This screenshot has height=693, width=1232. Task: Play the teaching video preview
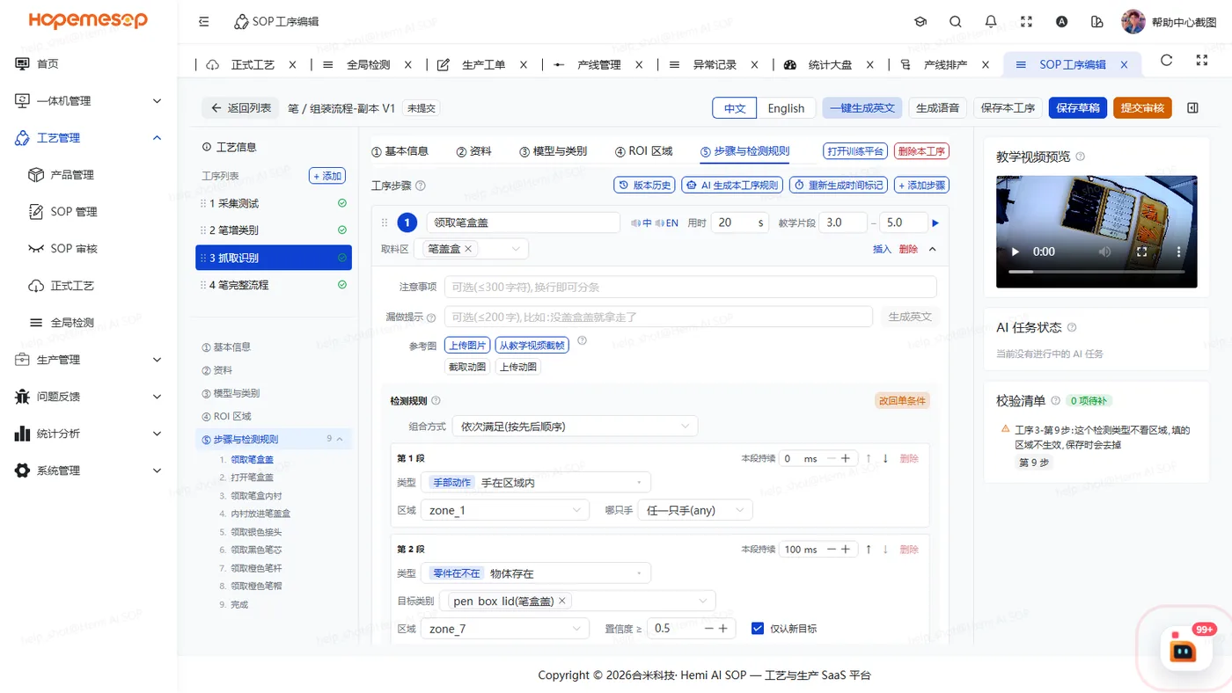click(x=1016, y=252)
